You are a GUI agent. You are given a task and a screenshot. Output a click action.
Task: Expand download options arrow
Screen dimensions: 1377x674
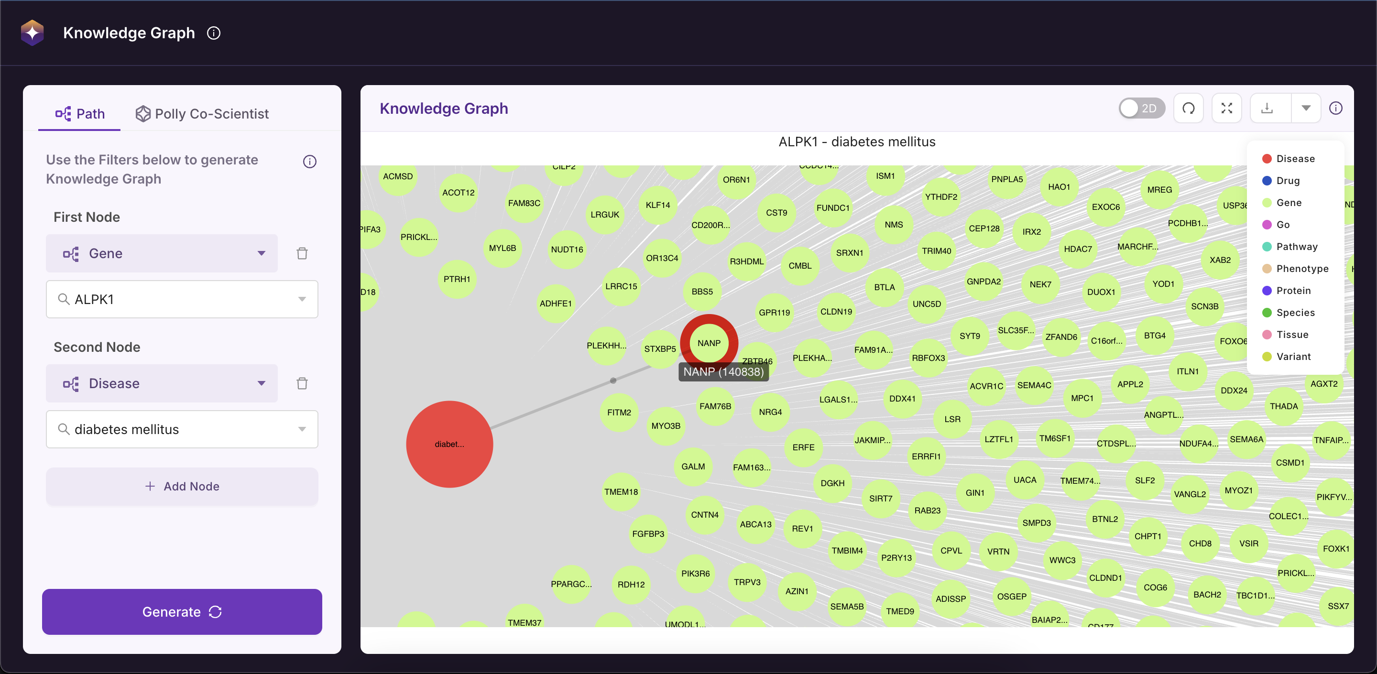coord(1306,109)
